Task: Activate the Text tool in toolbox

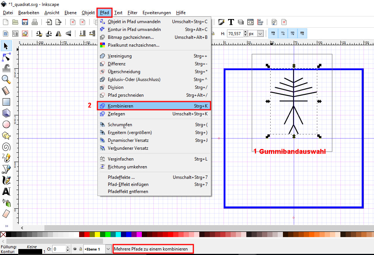Action: (6, 192)
